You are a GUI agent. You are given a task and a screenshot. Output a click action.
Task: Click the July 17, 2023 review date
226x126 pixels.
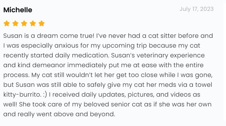[x=196, y=9]
